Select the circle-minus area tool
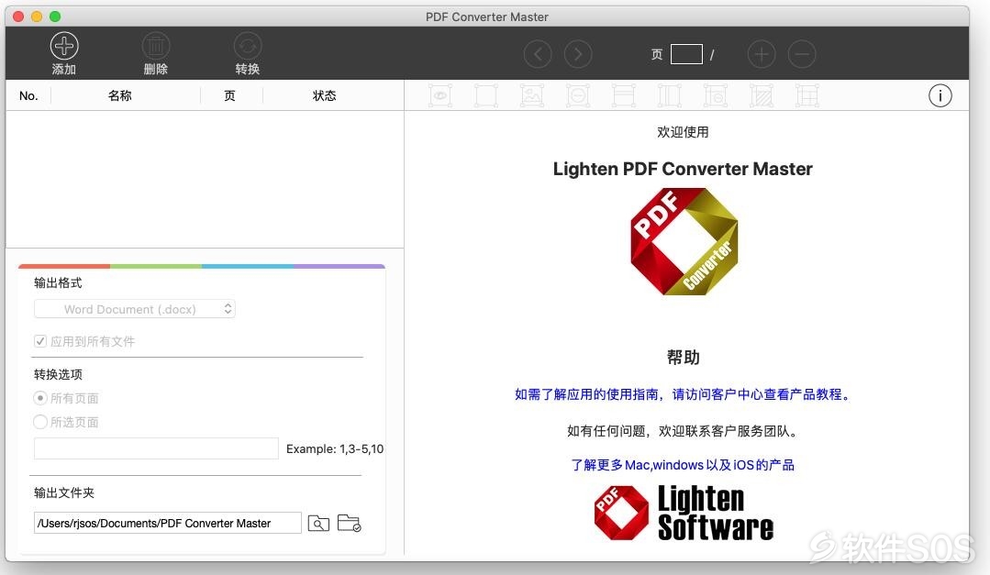Viewport: 990px width, 575px height. click(x=578, y=96)
